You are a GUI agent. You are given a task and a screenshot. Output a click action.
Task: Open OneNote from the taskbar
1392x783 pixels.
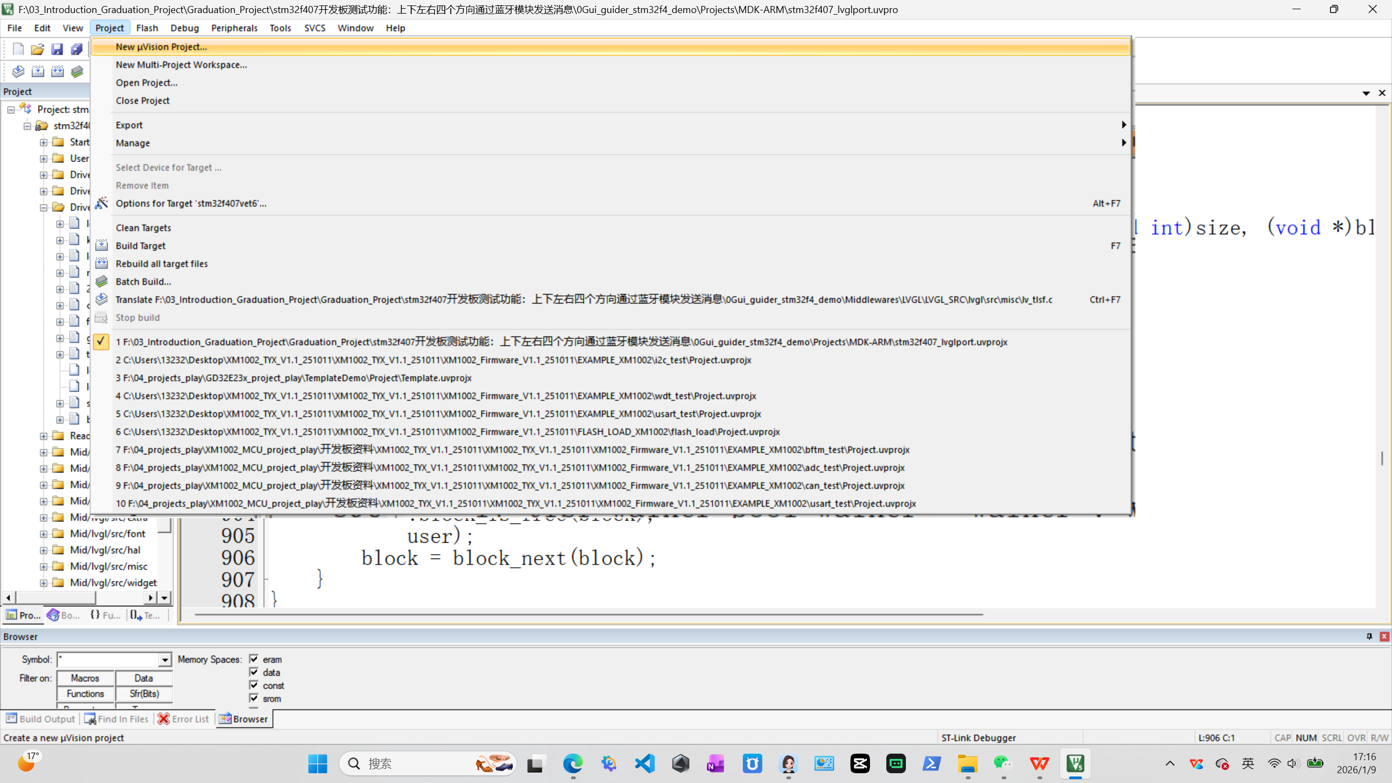point(716,764)
